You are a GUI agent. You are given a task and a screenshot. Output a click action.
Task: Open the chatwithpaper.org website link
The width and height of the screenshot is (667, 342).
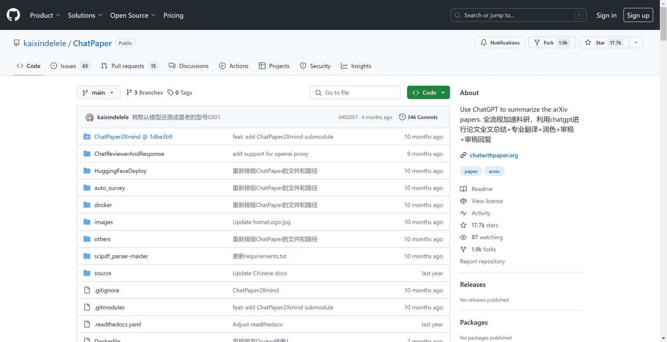click(x=494, y=155)
